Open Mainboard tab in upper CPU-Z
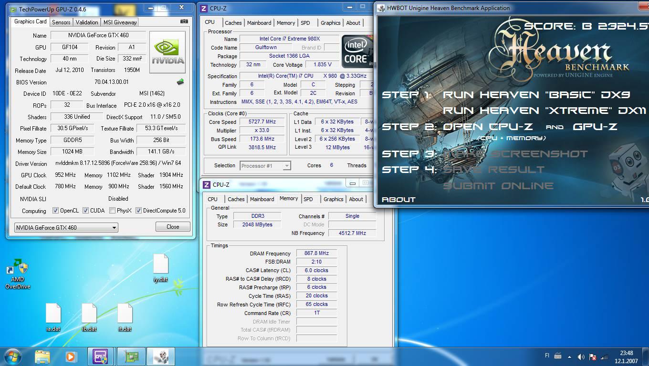Image resolution: width=649 pixels, height=366 pixels. pos(259,23)
